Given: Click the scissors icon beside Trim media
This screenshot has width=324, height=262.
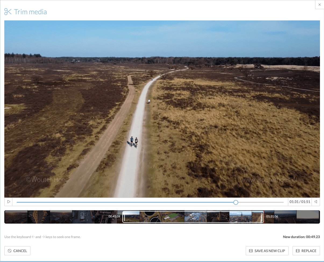Looking at the screenshot, I should [x=8, y=12].
